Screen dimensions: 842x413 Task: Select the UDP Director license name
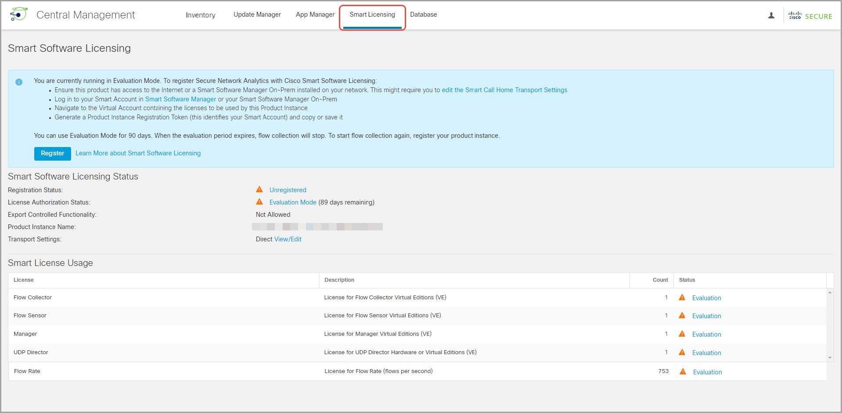pos(31,352)
